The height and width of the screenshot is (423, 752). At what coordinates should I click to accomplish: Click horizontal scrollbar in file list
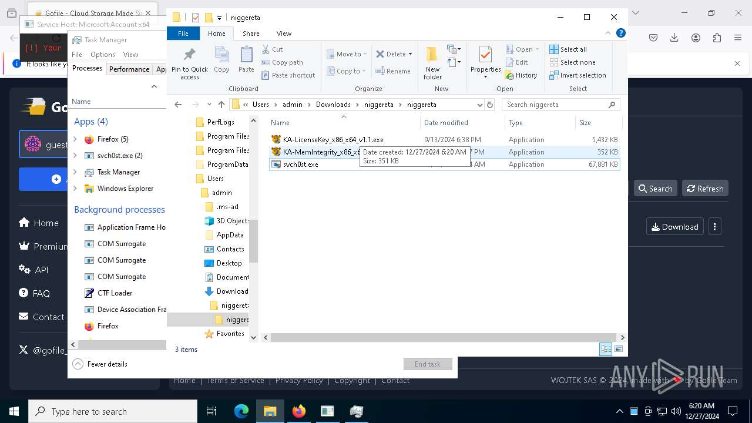(444, 337)
